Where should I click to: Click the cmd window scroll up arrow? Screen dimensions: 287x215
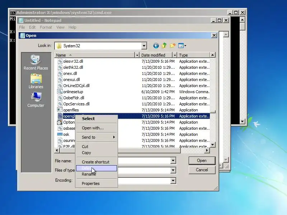click(x=243, y=20)
